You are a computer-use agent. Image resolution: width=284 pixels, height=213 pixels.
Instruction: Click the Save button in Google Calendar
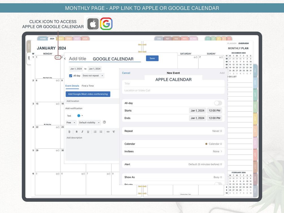[x=152, y=58]
